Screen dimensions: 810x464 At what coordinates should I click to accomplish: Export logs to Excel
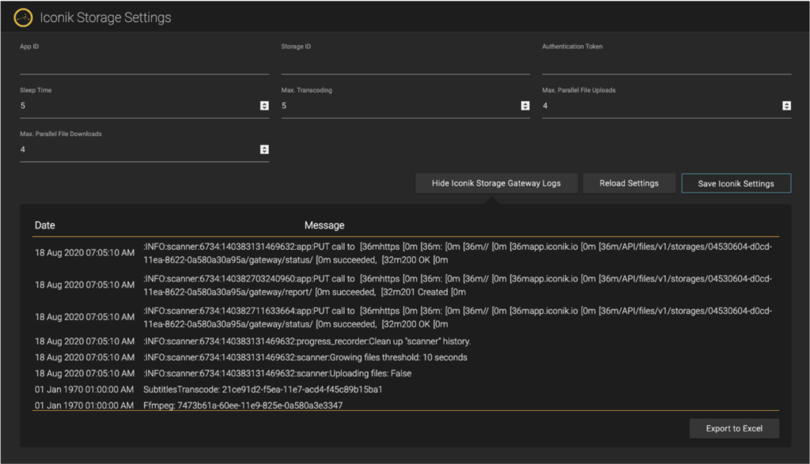point(734,428)
